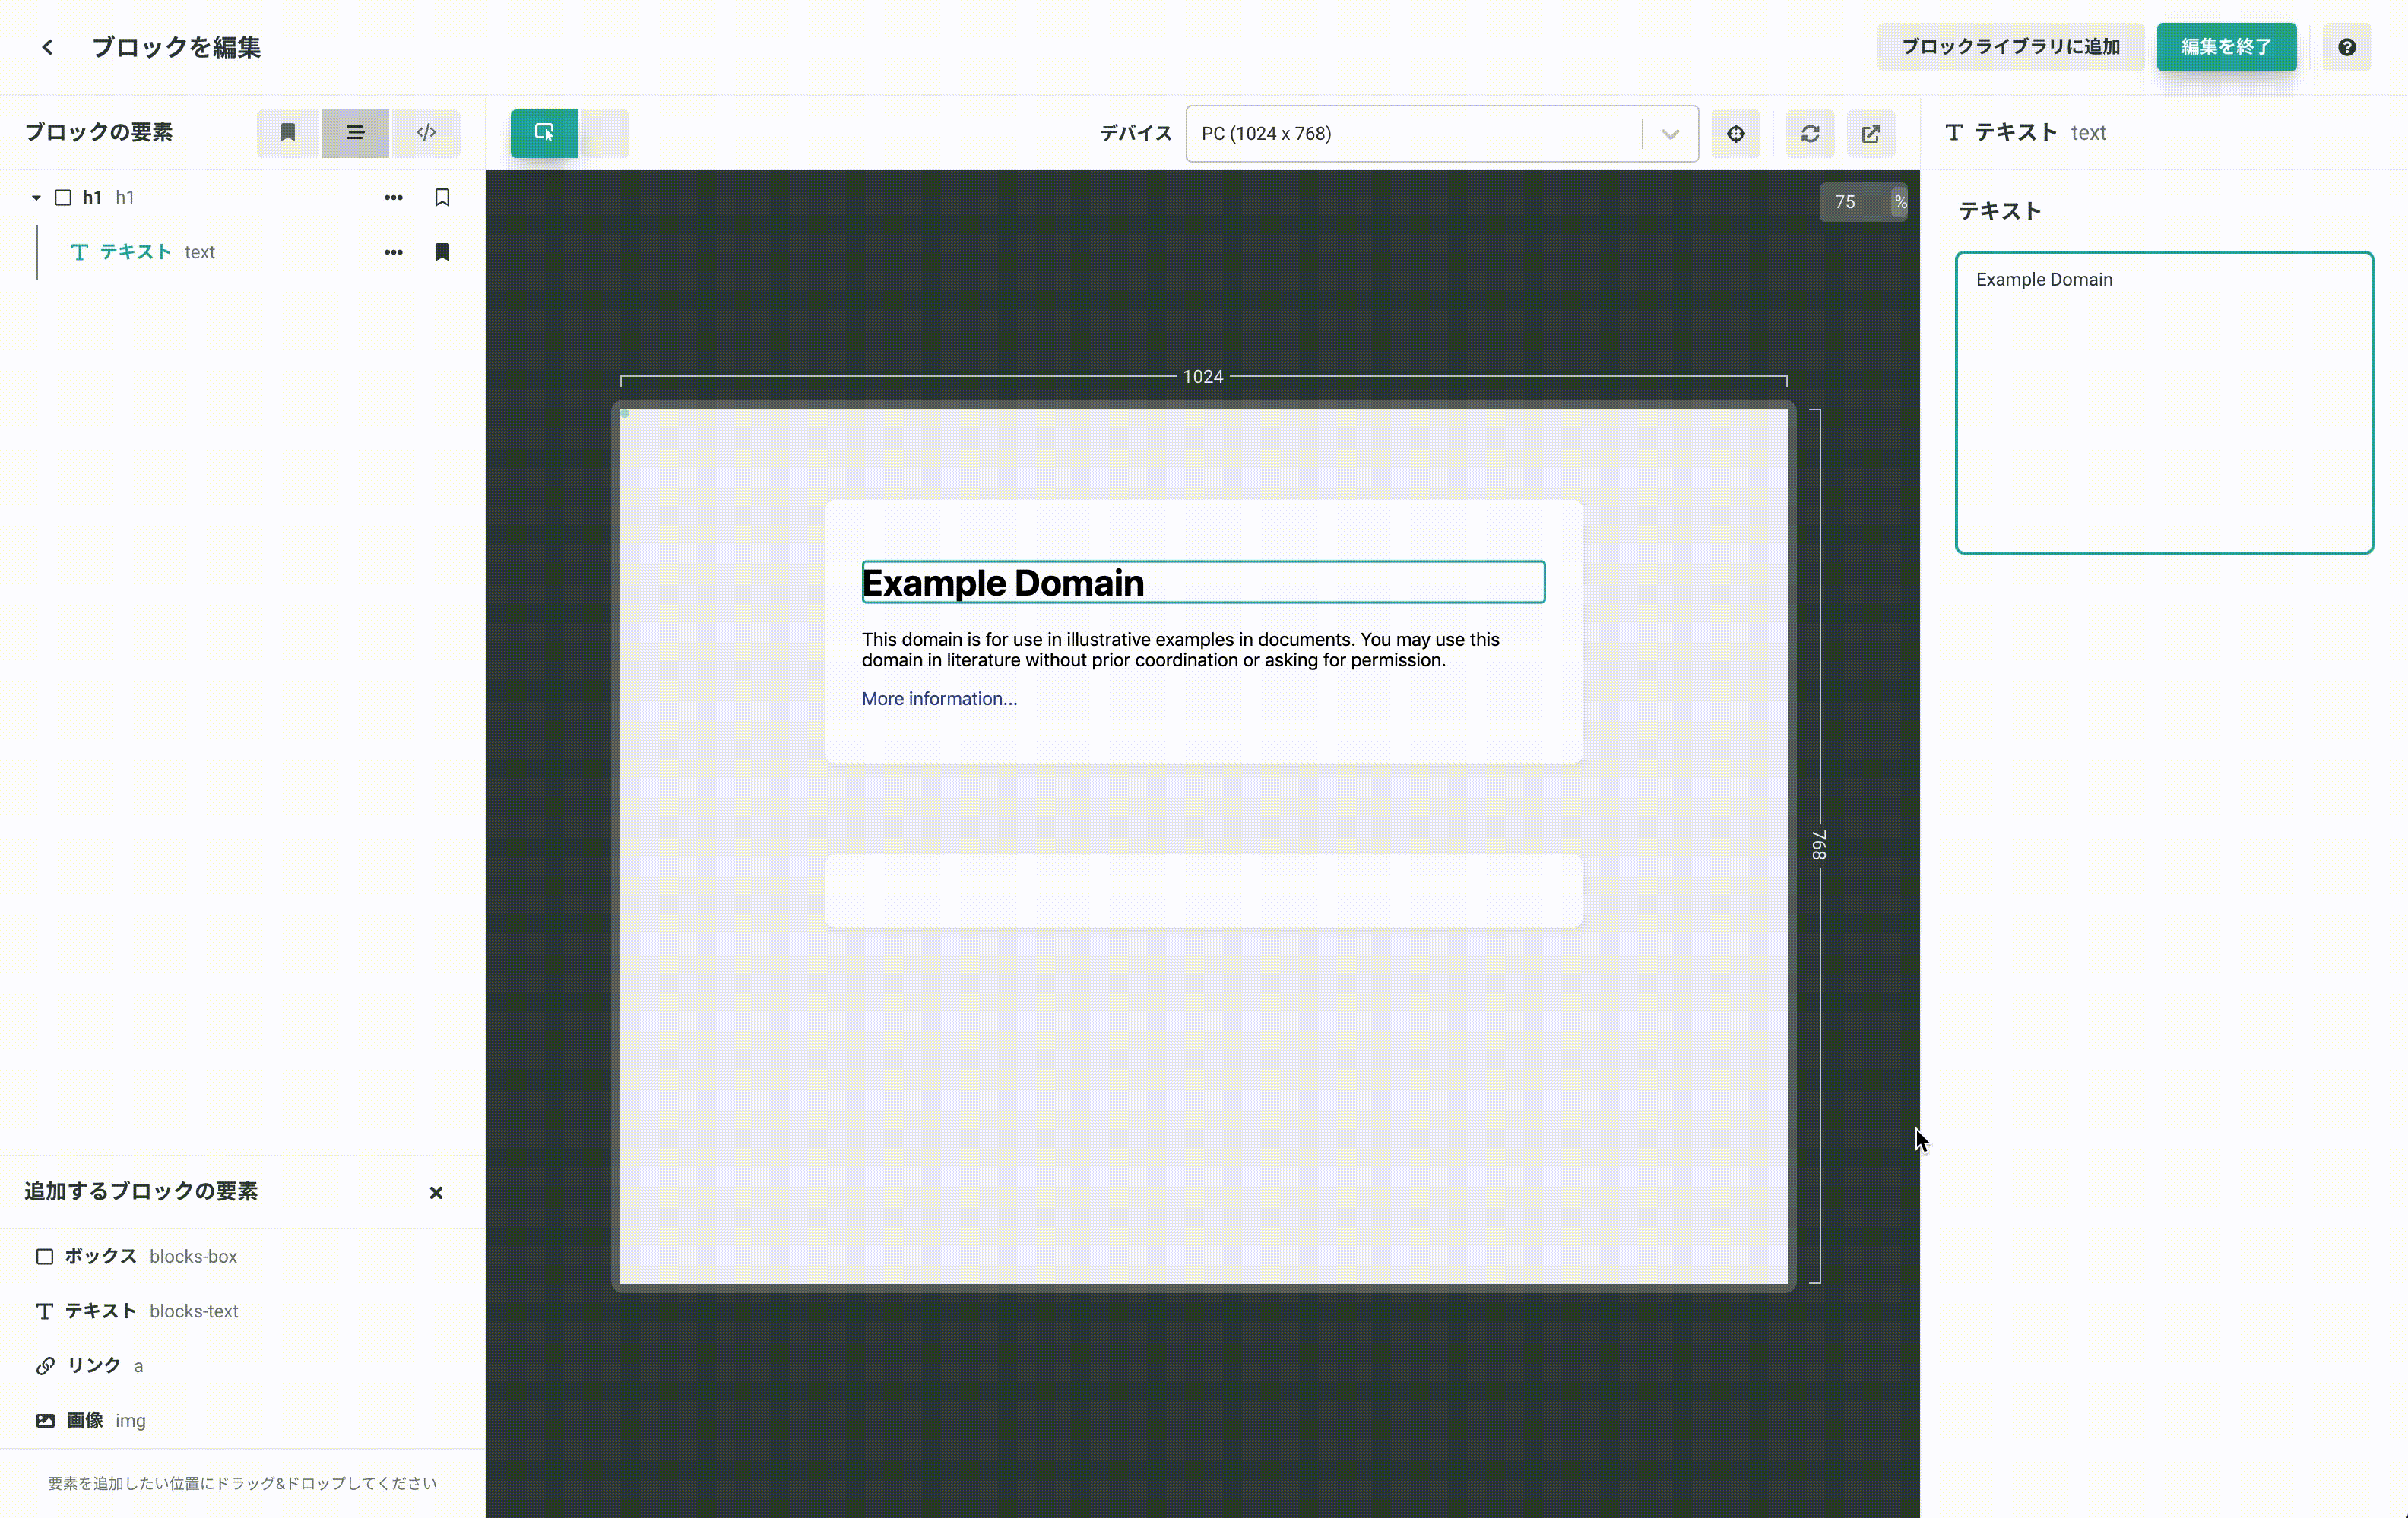Click the 編集を終了 button
The height and width of the screenshot is (1518, 2408).
(2225, 47)
